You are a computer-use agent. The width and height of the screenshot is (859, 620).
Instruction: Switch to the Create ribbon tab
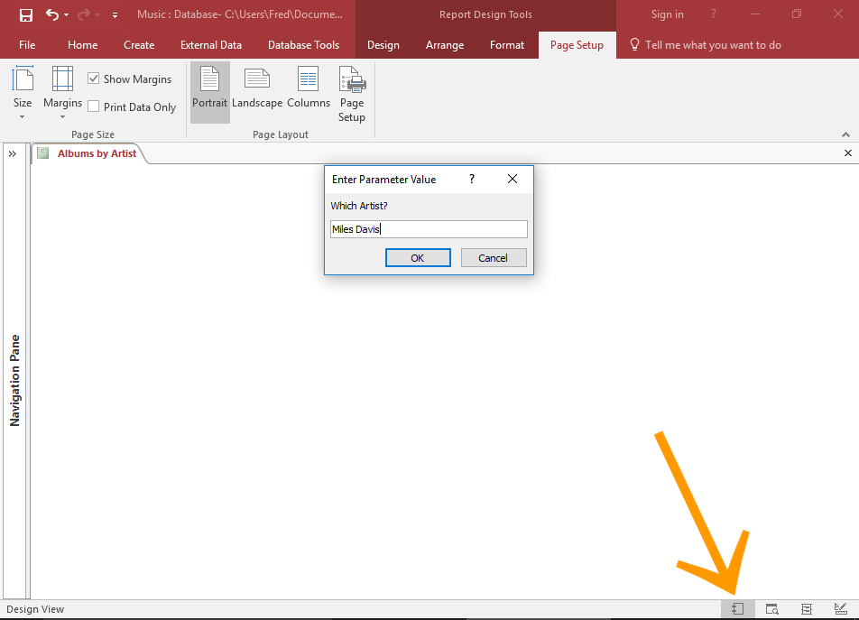(139, 45)
